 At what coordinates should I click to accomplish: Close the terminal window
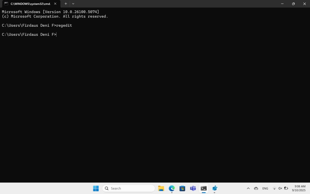(305, 4)
